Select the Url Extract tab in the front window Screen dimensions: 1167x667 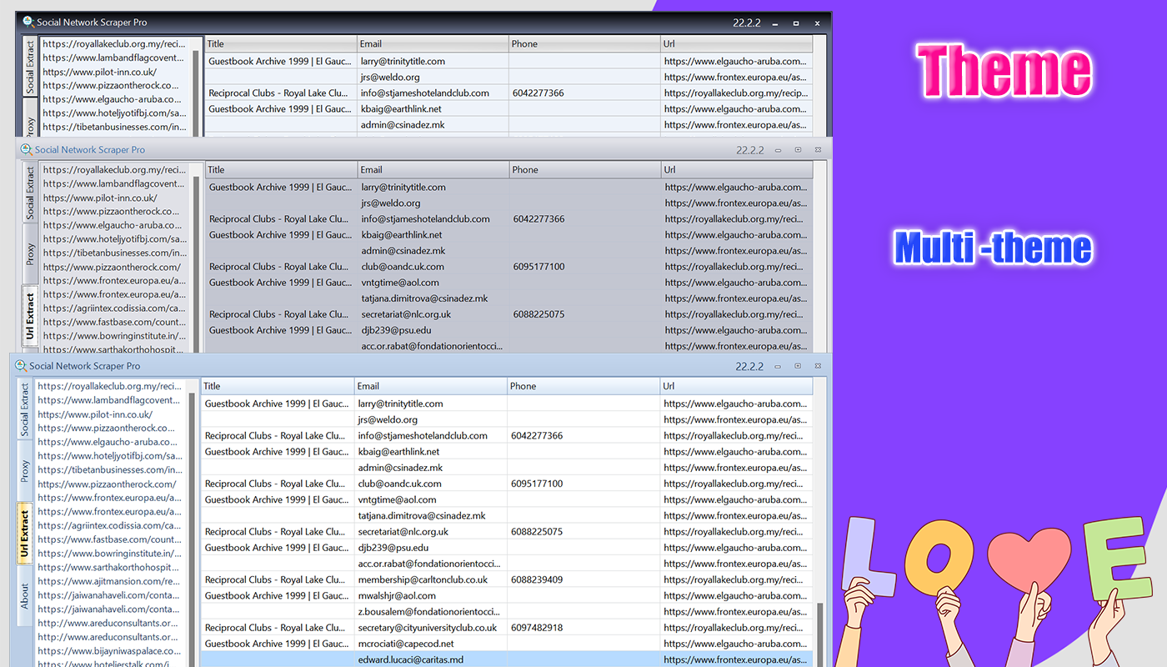[24, 534]
